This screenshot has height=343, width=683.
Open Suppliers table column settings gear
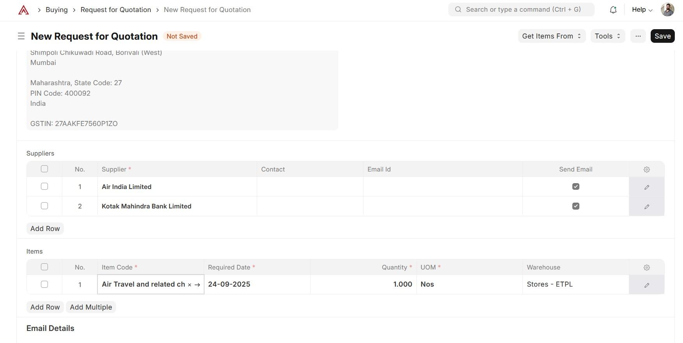646,170
